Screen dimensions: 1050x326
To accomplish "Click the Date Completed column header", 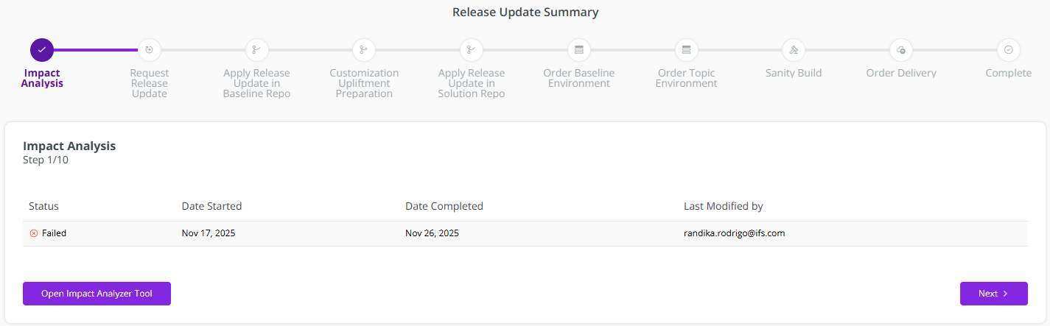I will click(444, 206).
